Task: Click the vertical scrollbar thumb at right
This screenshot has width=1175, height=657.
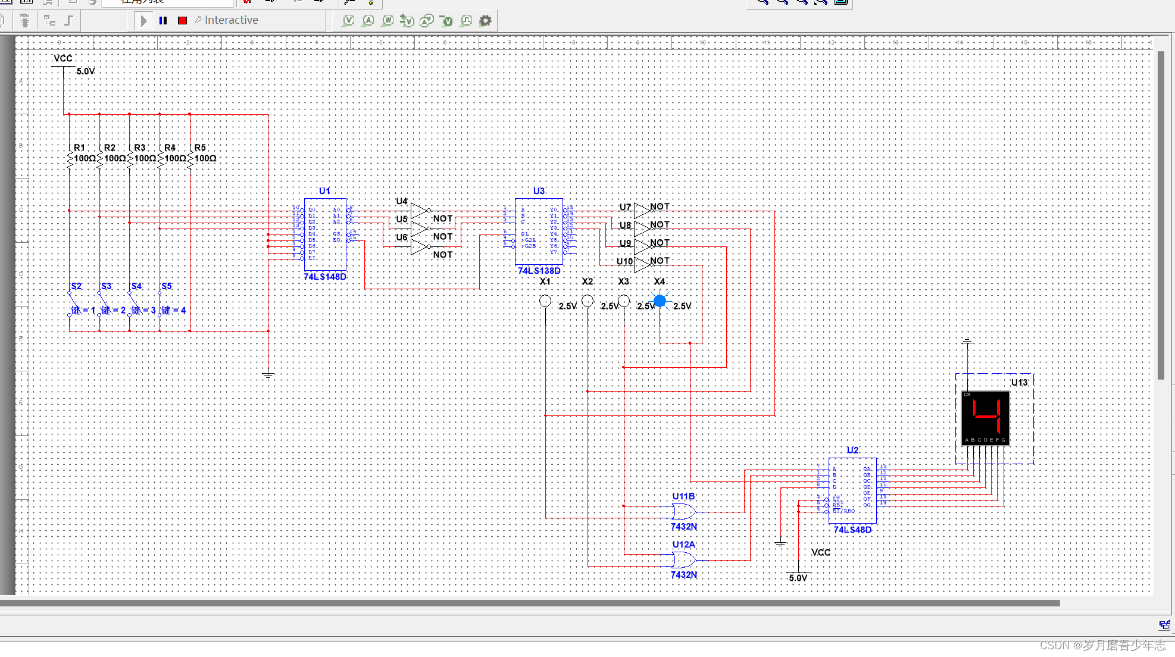Action: click(x=1161, y=214)
